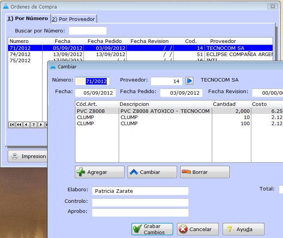Screen dimensions: 283x238
Task: Click the Cod. column header in orders list
Action: (189, 41)
